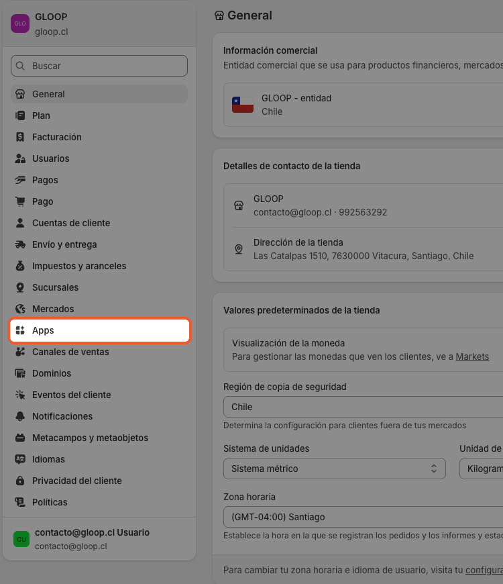This screenshot has height=584, width=503.
Task: Click the storefront icon beside GLOOP contact
Action: tap(239, 205)
